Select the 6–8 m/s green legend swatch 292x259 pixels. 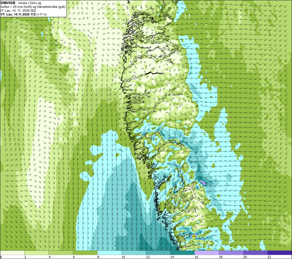tap(85, 253)
